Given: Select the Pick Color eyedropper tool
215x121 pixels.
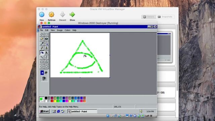Looking at the screenshot, I should [42, 43].
